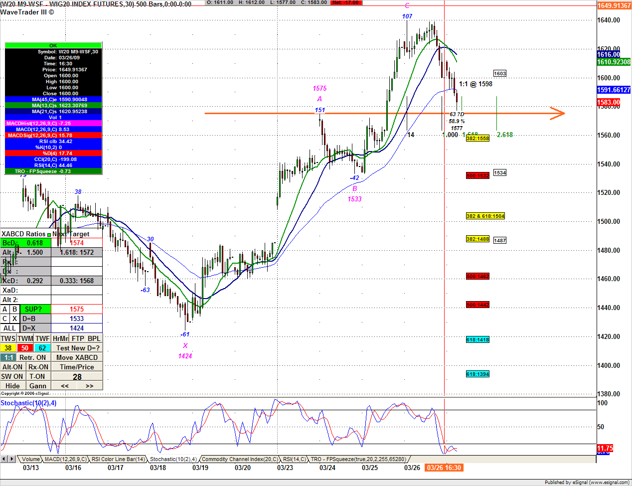Click the small green square beside XABCD Ratios
Image resolution: width=632 pixels, height=486 pixels.
(x=49, y=234)
